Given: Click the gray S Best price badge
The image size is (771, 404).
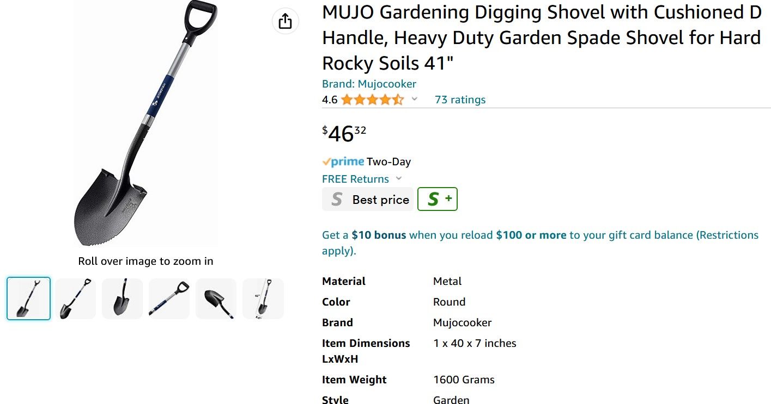Looking at the screenshot, I should click(x=367, y=199).
